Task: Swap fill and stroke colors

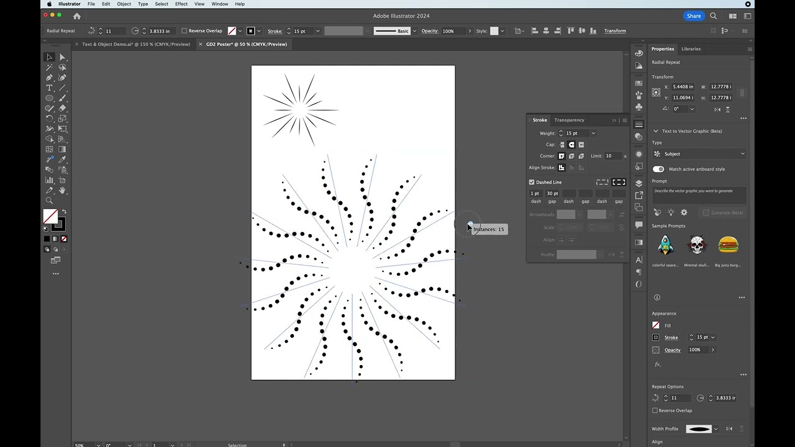Action: click(x=64, y=212)
